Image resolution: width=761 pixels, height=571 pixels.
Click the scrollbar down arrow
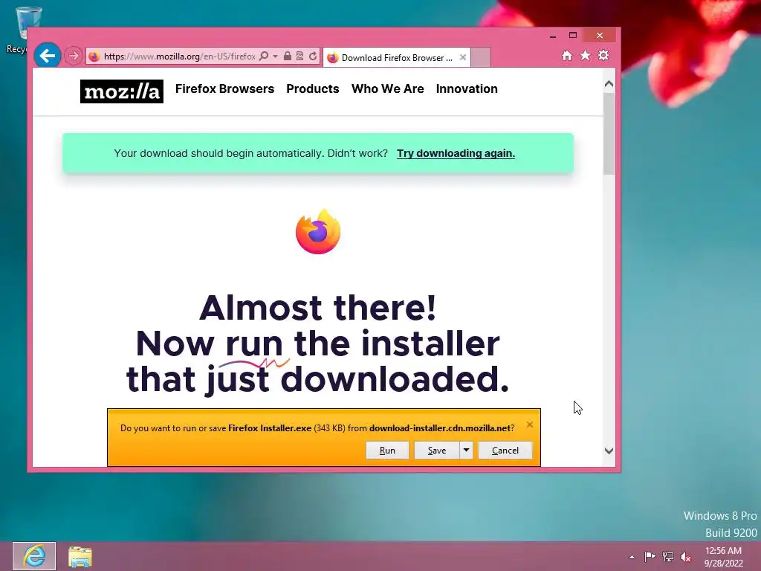[609, 451]
